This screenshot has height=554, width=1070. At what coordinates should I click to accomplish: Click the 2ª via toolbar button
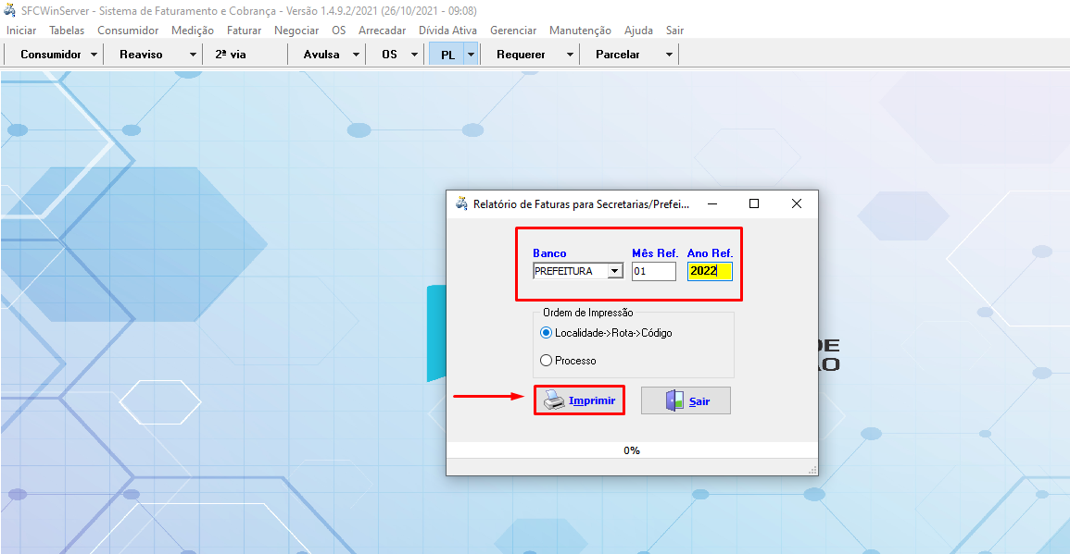(x=231, y=55)
